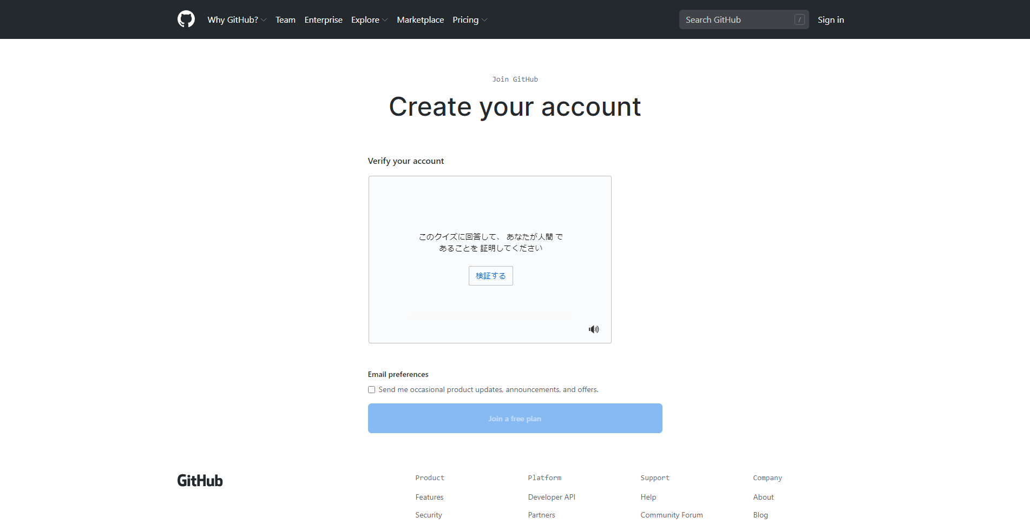
Task: Click the 検証する verify button
Action: (x=491, y=276)
